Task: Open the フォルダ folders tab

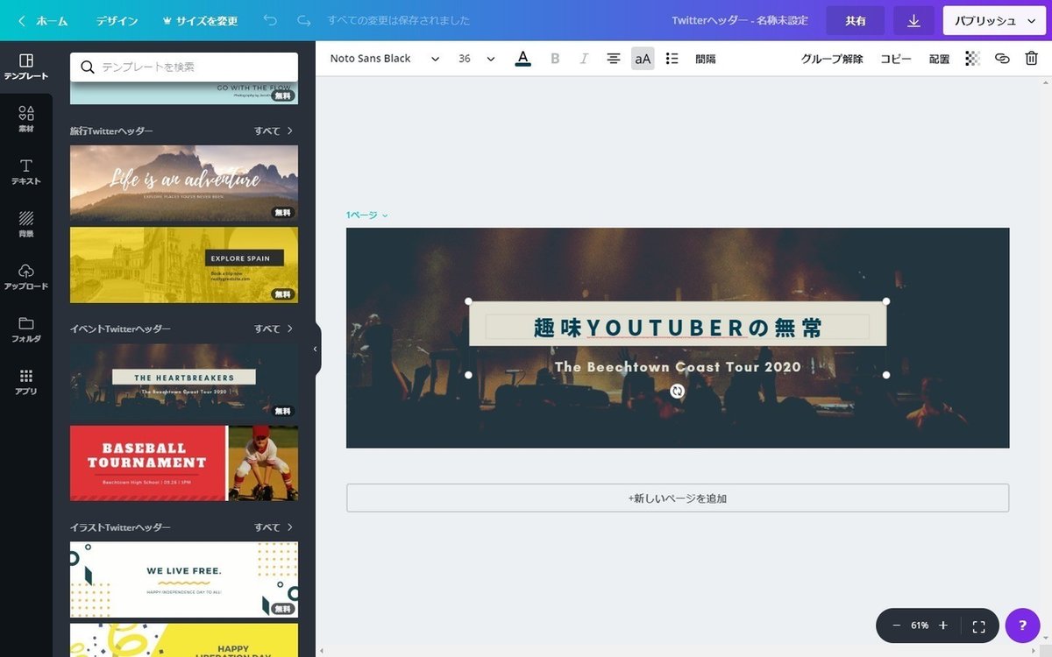Action: click(x=26, y=330)
